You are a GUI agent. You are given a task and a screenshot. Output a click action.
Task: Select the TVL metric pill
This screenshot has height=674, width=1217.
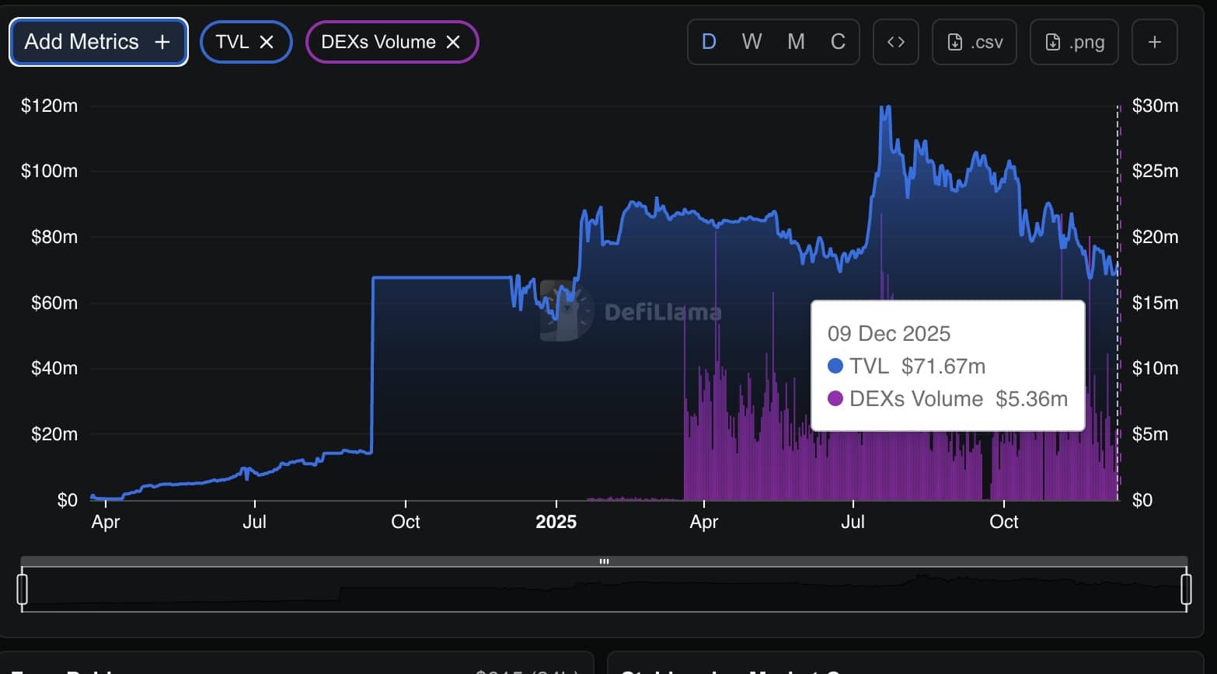coord(233,42)
